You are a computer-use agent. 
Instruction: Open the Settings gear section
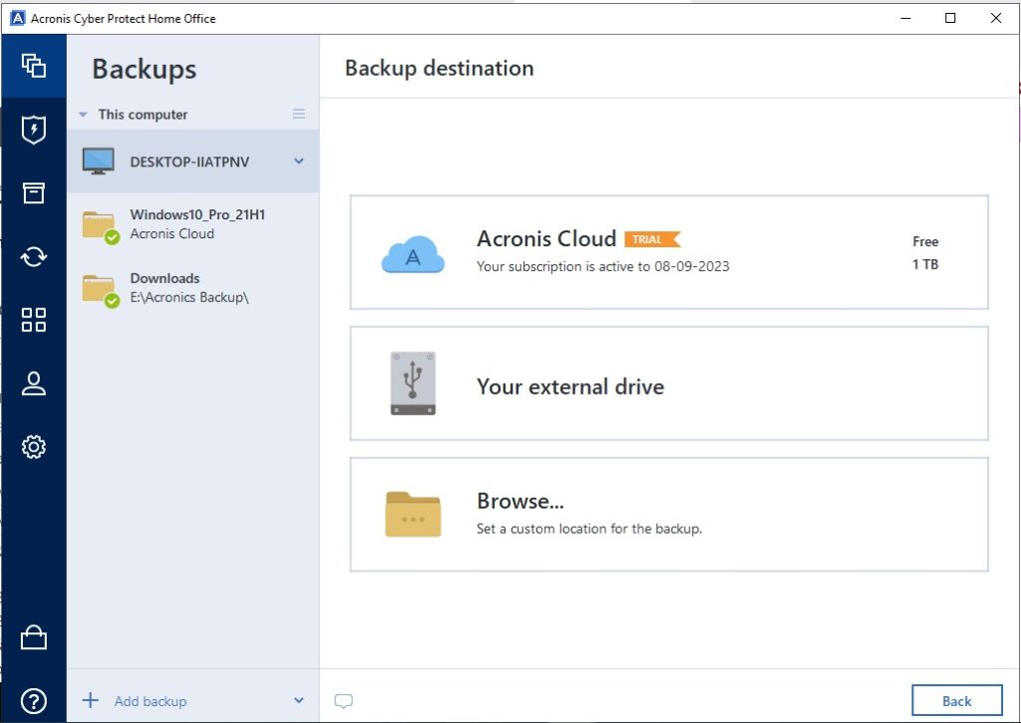tap(33, 447)
